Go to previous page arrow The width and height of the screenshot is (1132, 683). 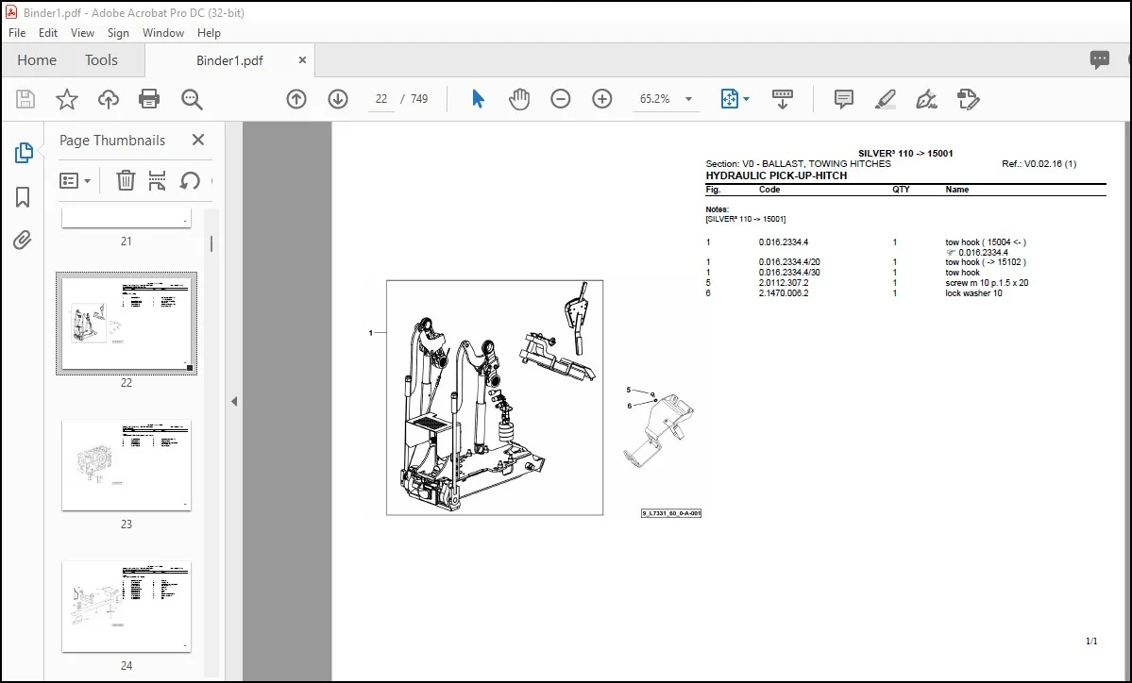[x=296, y=99]
